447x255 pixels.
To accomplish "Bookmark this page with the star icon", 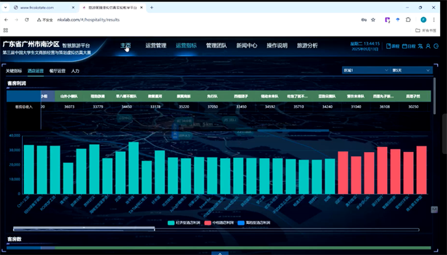I will pyautogui.click(x=373, y=20).
